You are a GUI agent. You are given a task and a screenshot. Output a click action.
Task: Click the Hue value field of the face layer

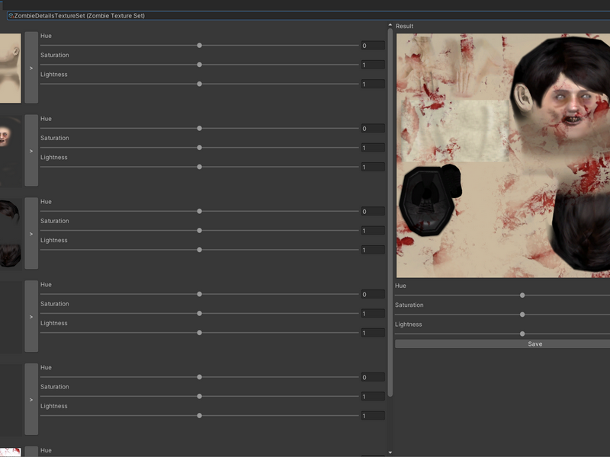coord(373,128)
